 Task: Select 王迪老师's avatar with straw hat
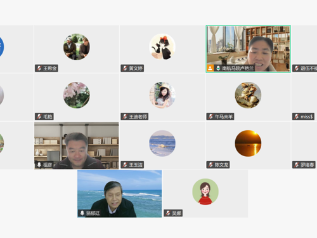pyautogui.click(x=162, y=95)
